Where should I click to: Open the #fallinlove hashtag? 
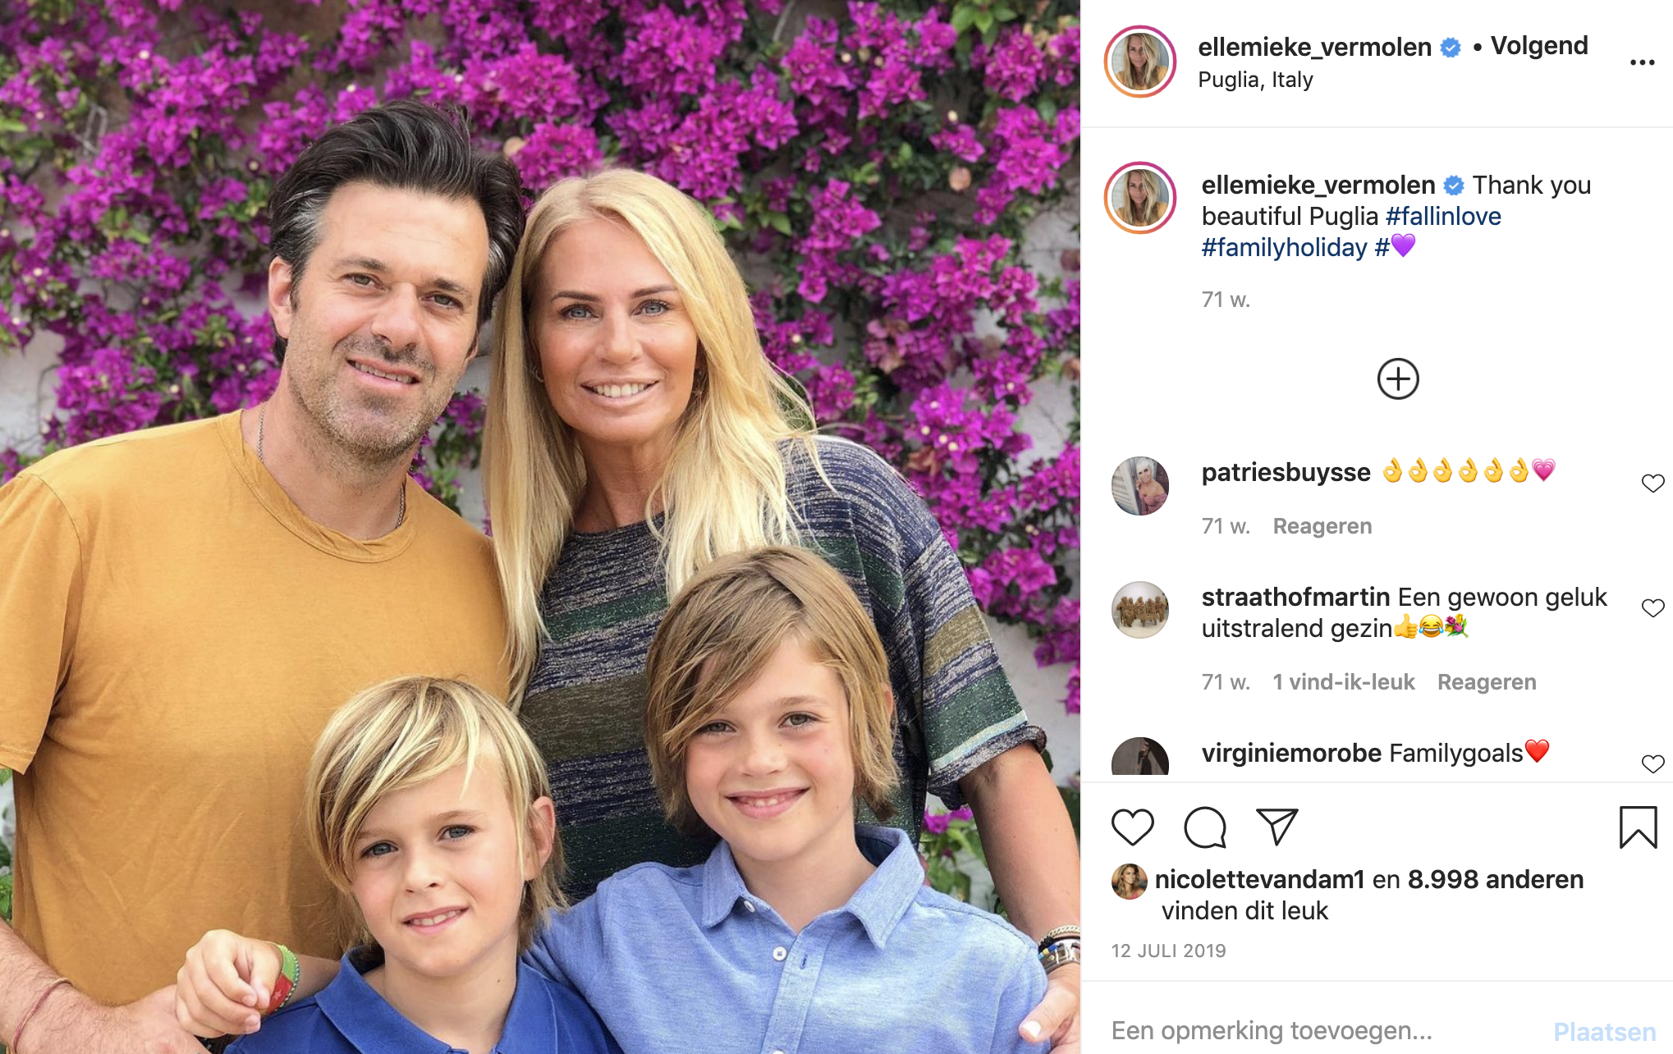[1443, 216]
